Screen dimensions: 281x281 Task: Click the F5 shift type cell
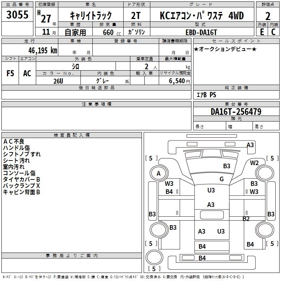11,73
